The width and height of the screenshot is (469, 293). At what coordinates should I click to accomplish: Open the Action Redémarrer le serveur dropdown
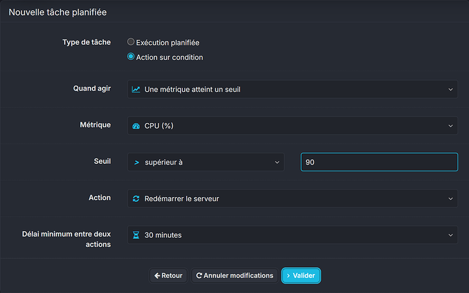[292, 199]
